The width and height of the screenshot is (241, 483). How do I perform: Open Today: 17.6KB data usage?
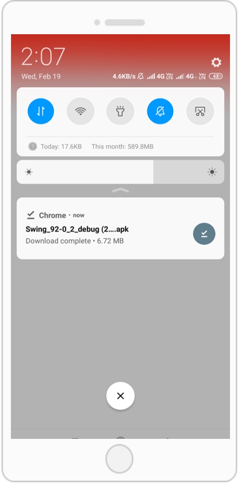click(61, 147)
